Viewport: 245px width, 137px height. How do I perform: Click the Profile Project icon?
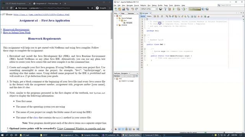click(x=184, y=9)
